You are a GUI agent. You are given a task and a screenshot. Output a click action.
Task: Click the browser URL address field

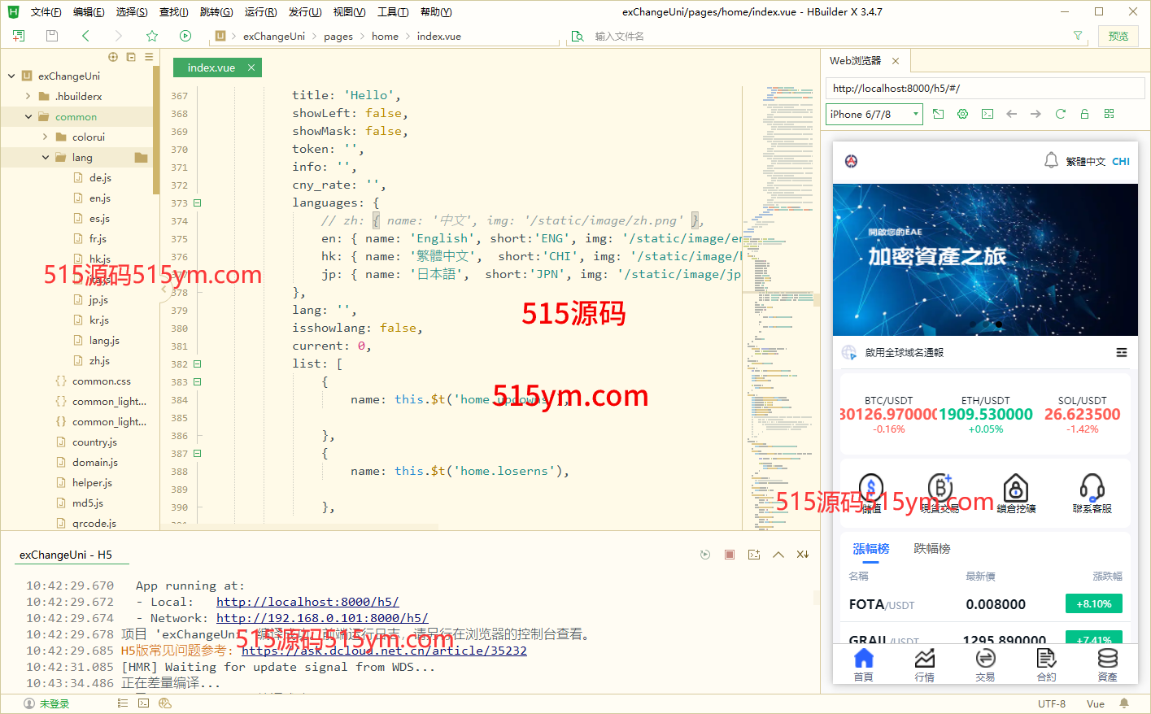coord(984,88)
